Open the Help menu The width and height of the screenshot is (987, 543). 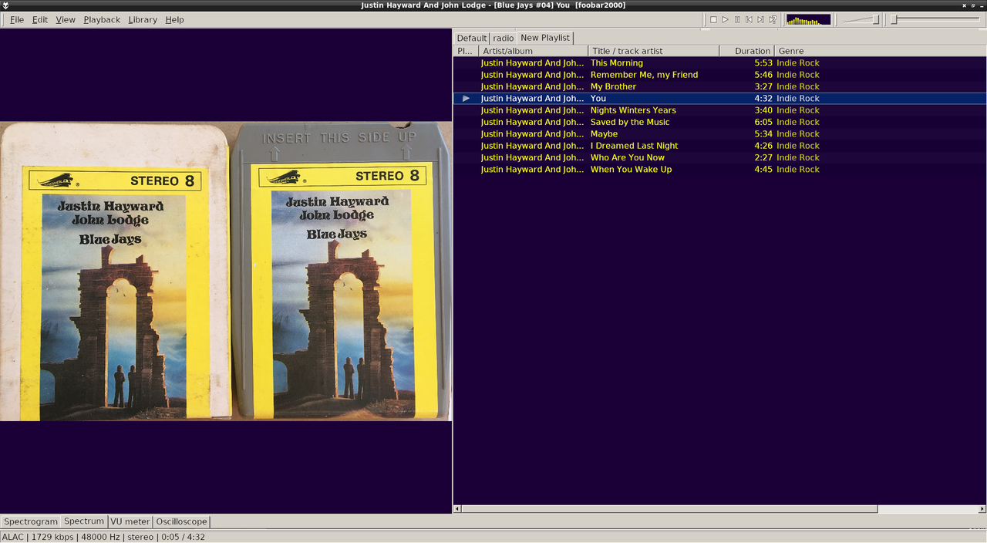174,19
